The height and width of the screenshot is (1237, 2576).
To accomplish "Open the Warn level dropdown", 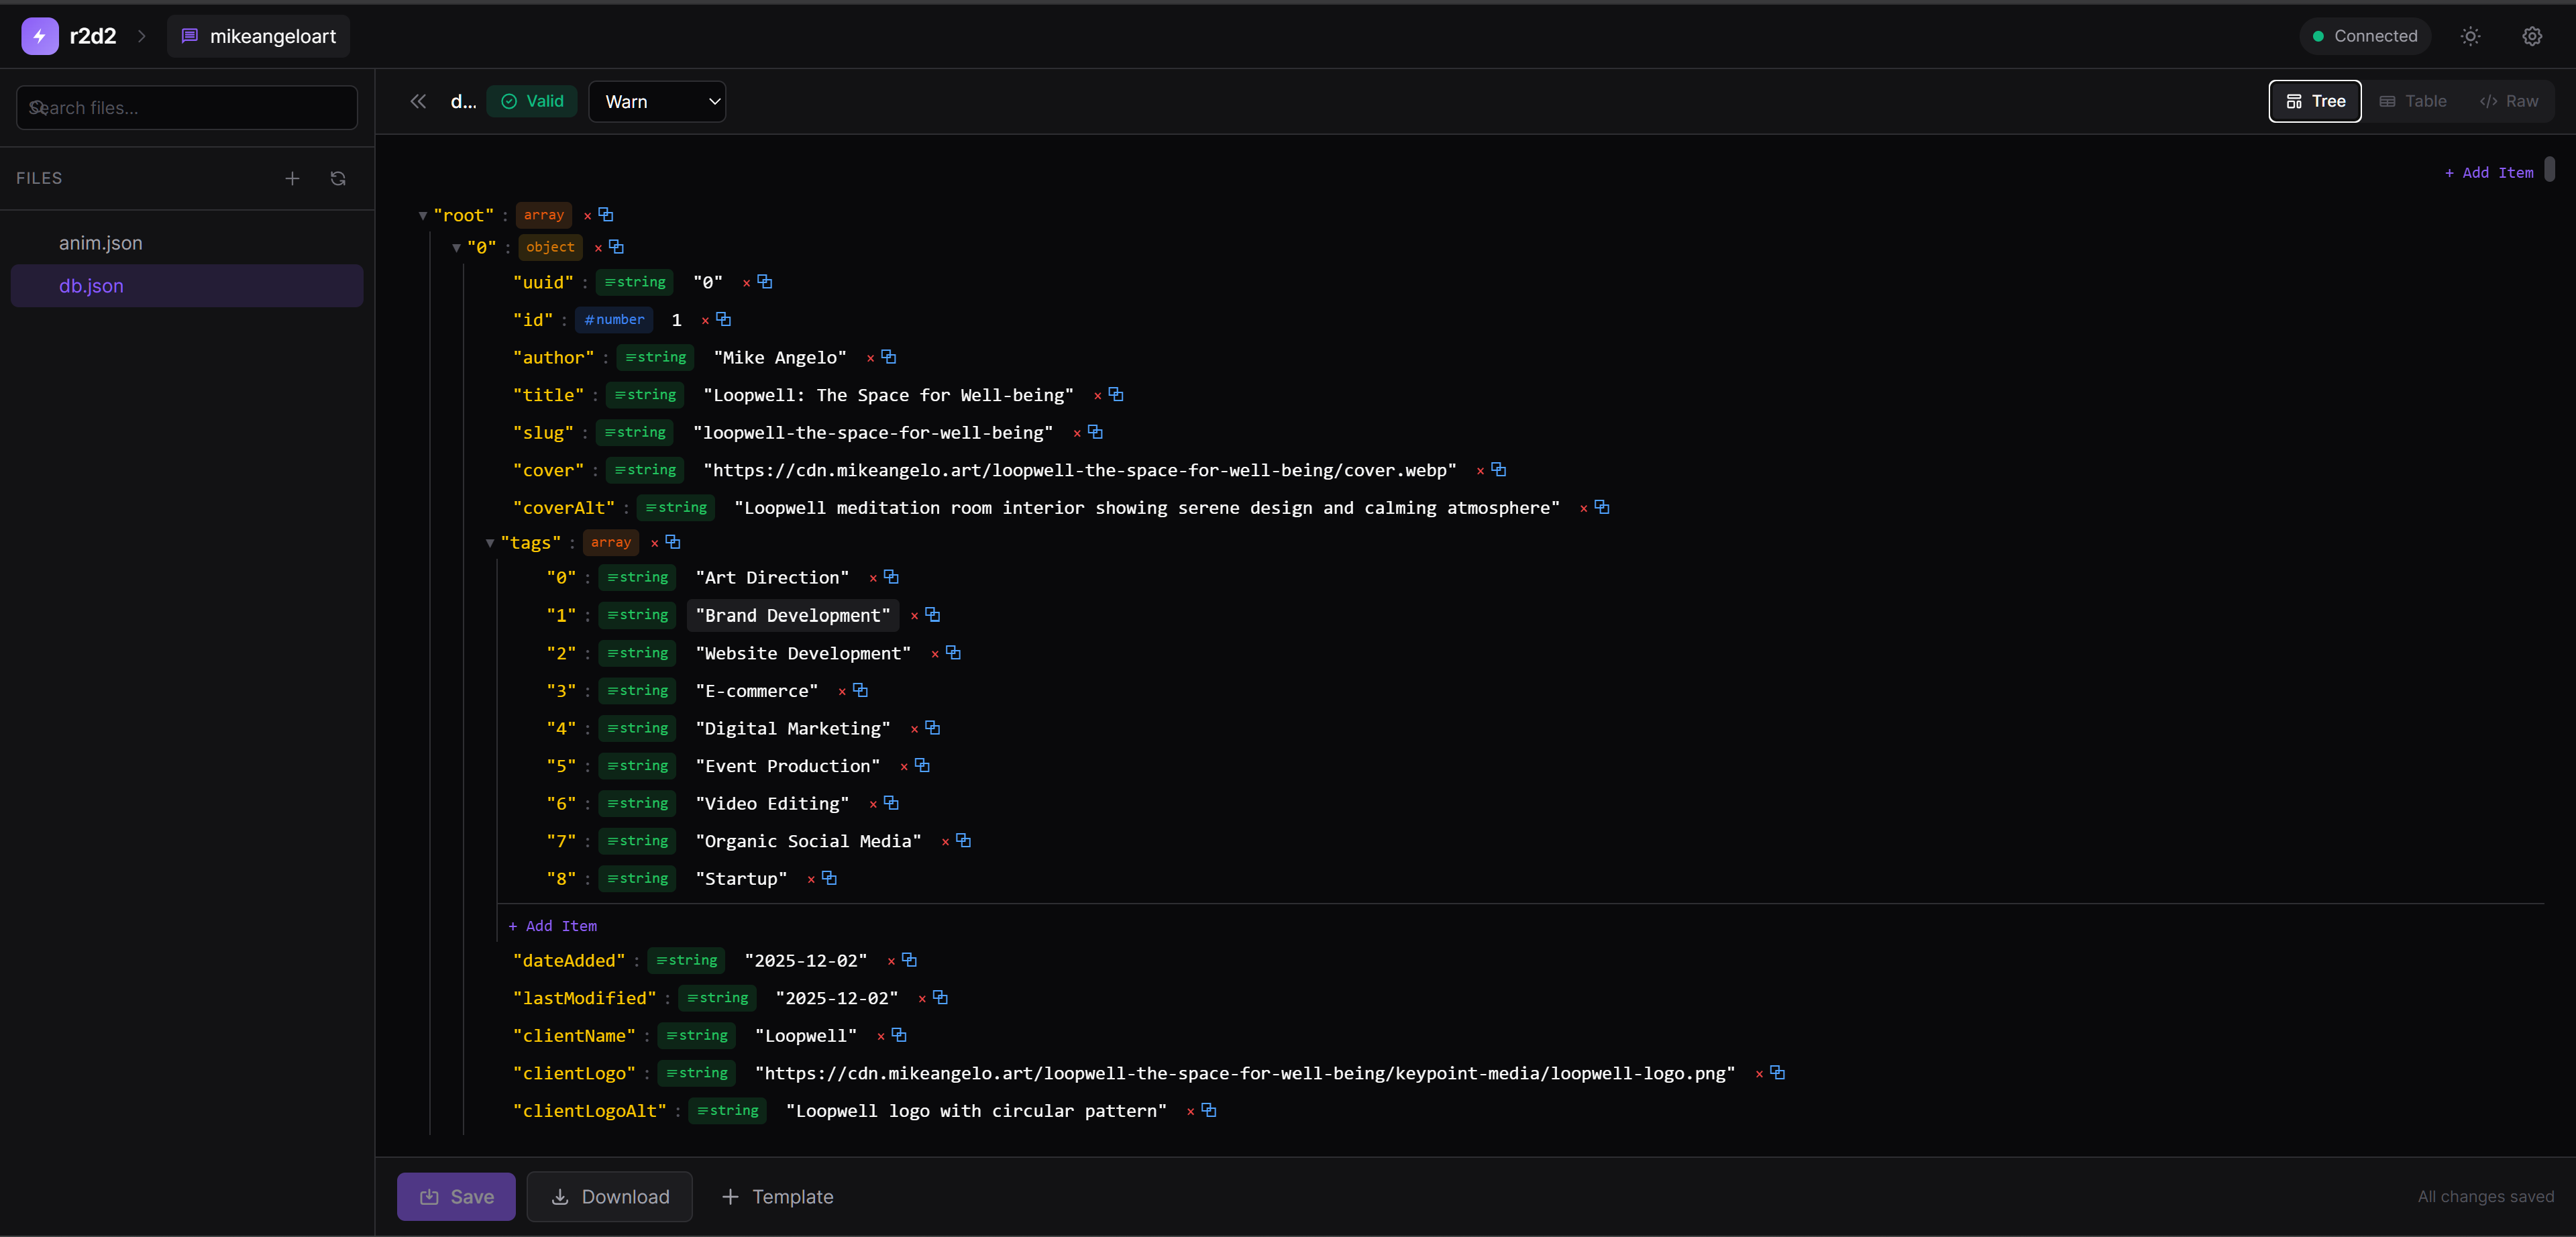I will coord(657,101).
